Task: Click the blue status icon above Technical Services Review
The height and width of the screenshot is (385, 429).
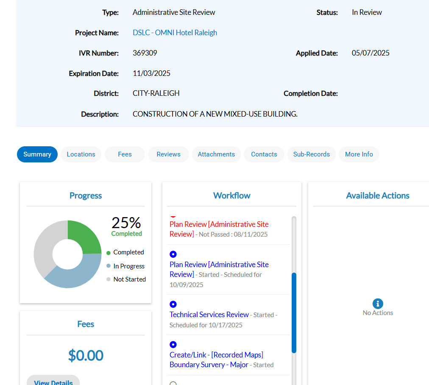Action: (x=173, y=304)
